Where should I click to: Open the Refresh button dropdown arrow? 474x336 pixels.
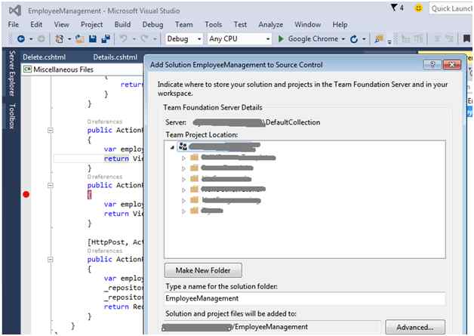tap(364, 39)
